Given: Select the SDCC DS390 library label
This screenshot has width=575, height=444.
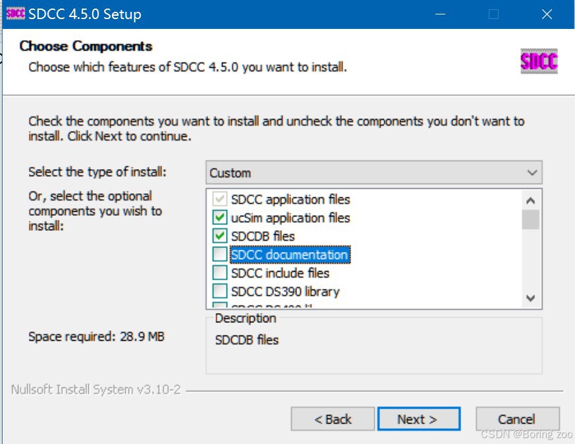Looking at the screenshot, I should coord(285,291).
